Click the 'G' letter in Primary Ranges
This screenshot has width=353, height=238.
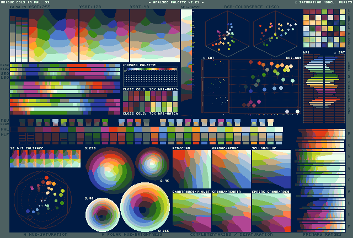[349, 168]
